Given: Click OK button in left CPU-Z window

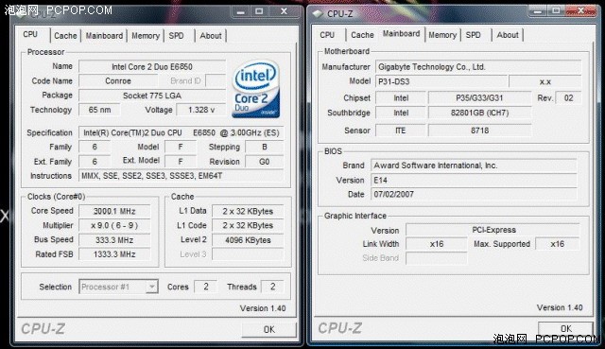Looking at the screenshot, I should (x=268, y=329).
